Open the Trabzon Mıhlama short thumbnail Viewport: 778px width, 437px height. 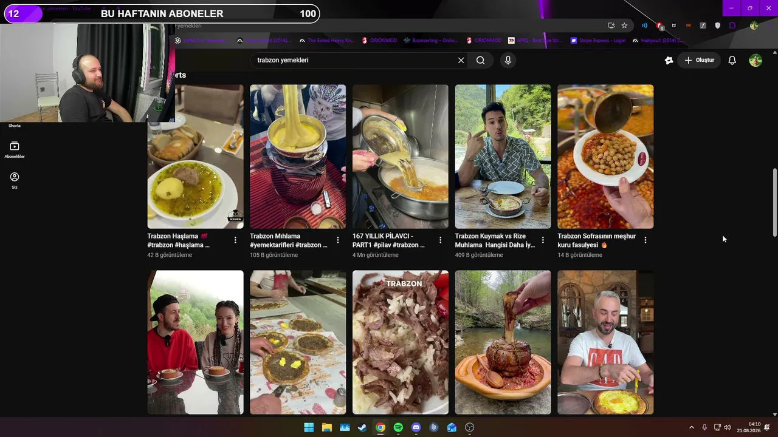[x=298, y=157]
